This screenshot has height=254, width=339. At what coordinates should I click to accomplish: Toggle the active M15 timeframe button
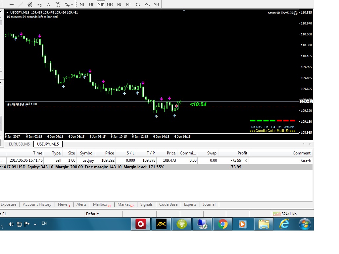point(101,4)
